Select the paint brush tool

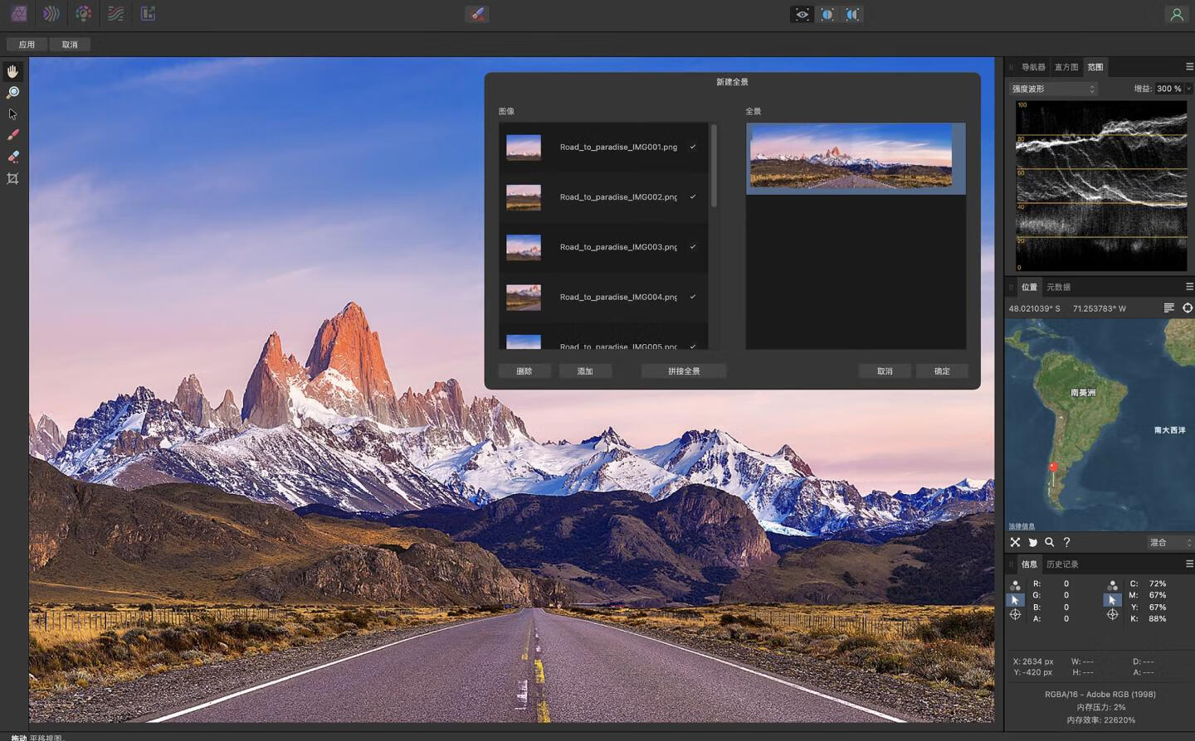click(x=12, y=135)
